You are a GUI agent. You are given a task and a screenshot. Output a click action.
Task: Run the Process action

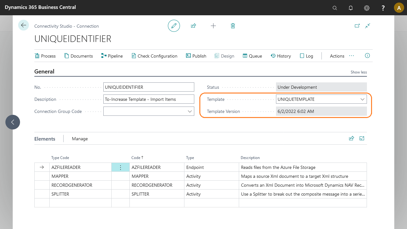point(45,56)
